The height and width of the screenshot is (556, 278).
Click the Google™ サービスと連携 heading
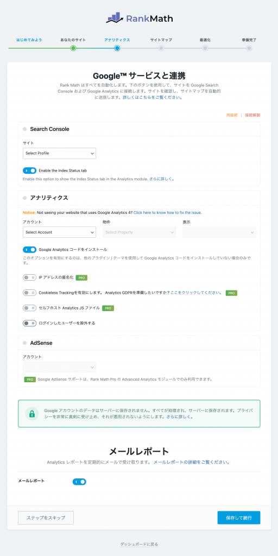(x=139, y=76)
